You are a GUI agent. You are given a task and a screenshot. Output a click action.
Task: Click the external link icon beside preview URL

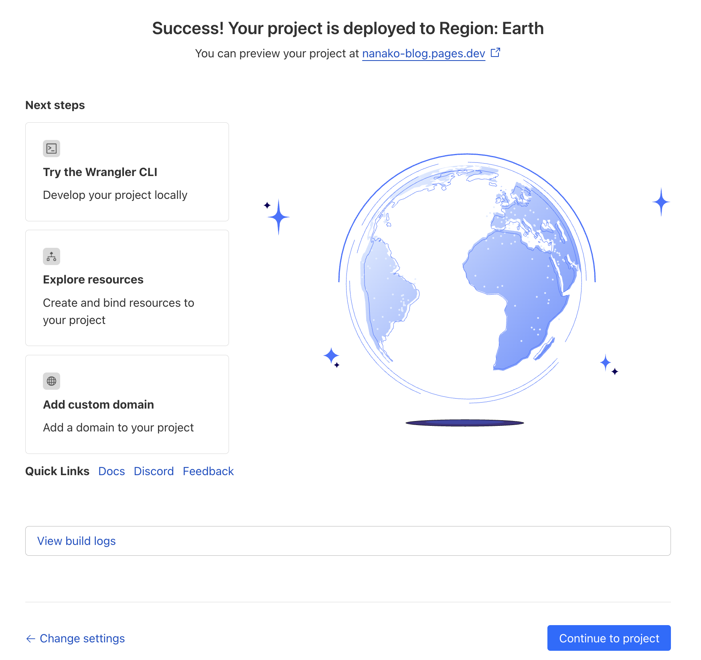click(496, 53)
